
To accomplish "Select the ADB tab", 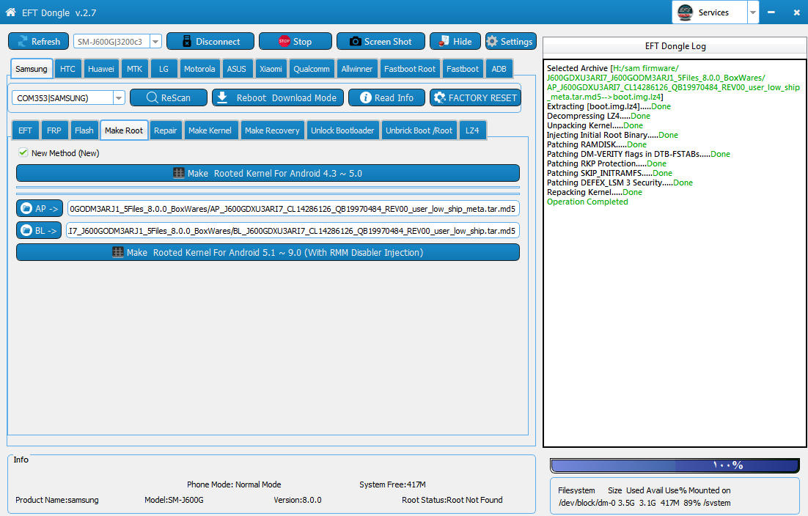I will click(x=499, y=69).
